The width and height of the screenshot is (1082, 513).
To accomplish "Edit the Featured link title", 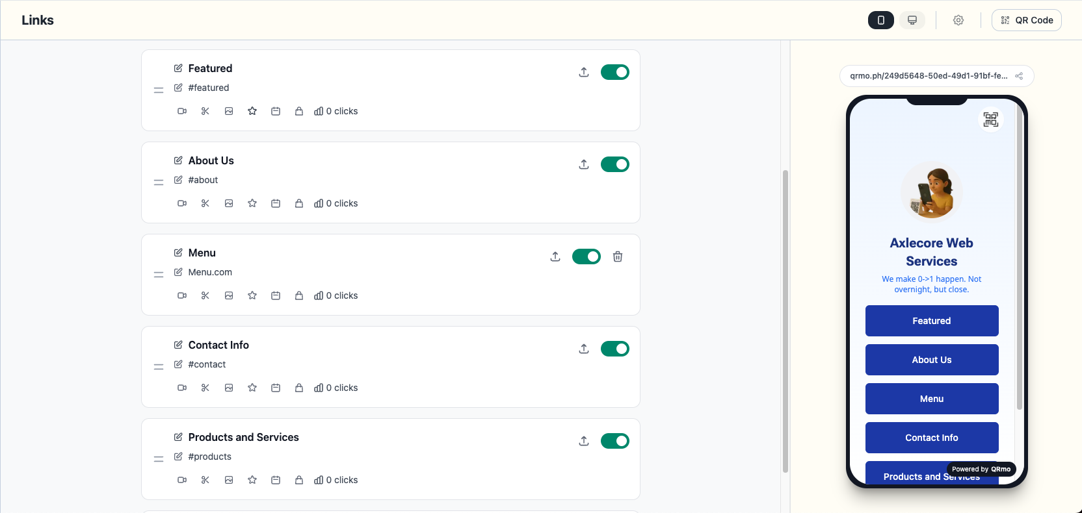I will [178, 68].
